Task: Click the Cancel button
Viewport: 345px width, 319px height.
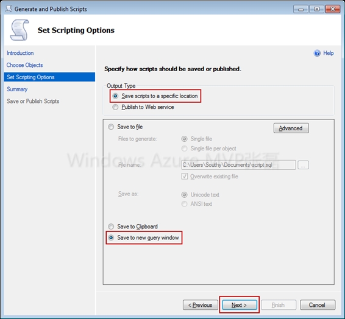Action: click(x=318, y=305)
